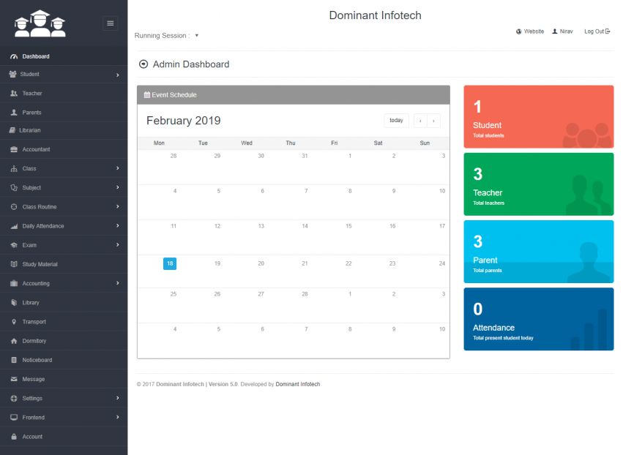Click the Accounting suitcase icon
Image resolution: width=623 pixels, height=455 pixels.
(x=14, y=284)
